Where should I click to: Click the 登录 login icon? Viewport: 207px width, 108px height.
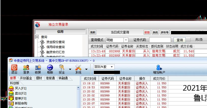(x=26, y=68)
